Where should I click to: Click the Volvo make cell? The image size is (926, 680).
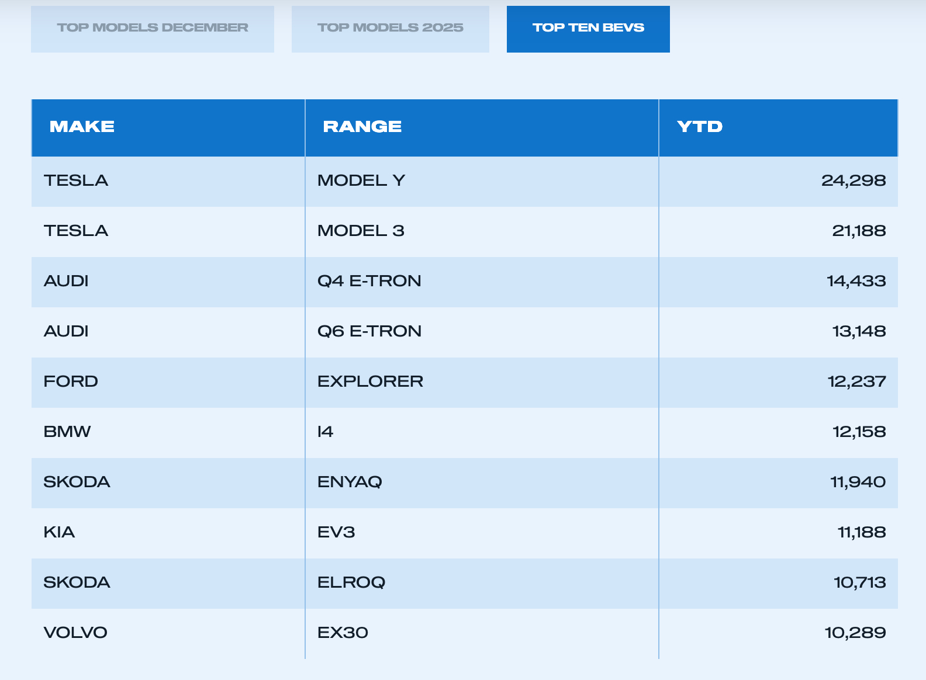pyautogui.click(x=75, y=633)
